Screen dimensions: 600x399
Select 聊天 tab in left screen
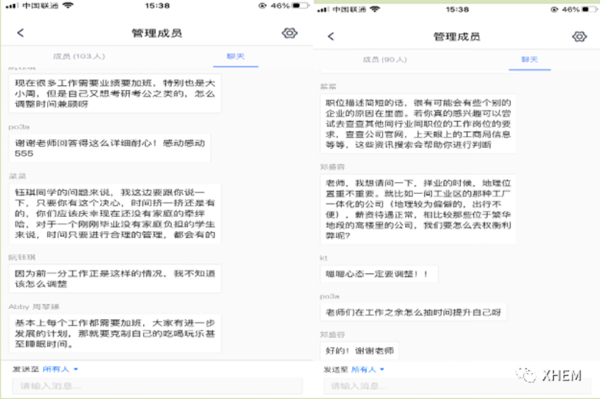click(234, 57)
